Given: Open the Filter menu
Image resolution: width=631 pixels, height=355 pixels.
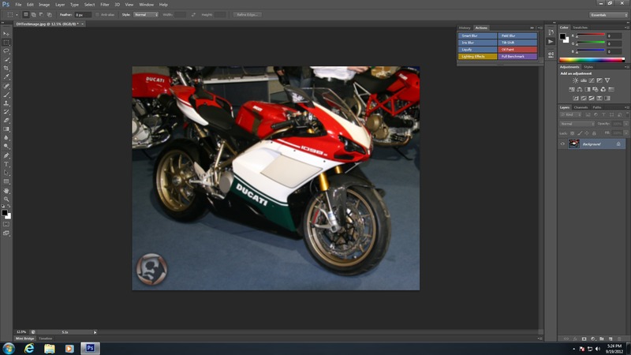Looking at the screenshot, I should tap(105, 4).
